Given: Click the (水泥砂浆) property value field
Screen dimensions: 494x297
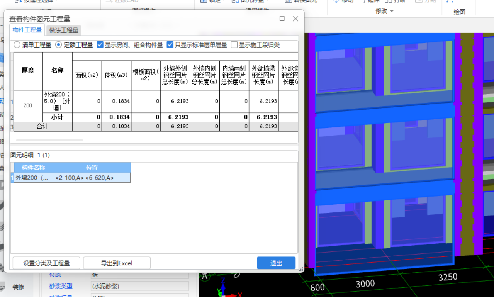Looking at the screenshot, I should 139,286.
